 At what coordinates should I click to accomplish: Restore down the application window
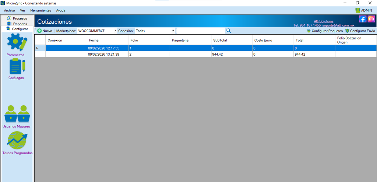click(357, 3)
